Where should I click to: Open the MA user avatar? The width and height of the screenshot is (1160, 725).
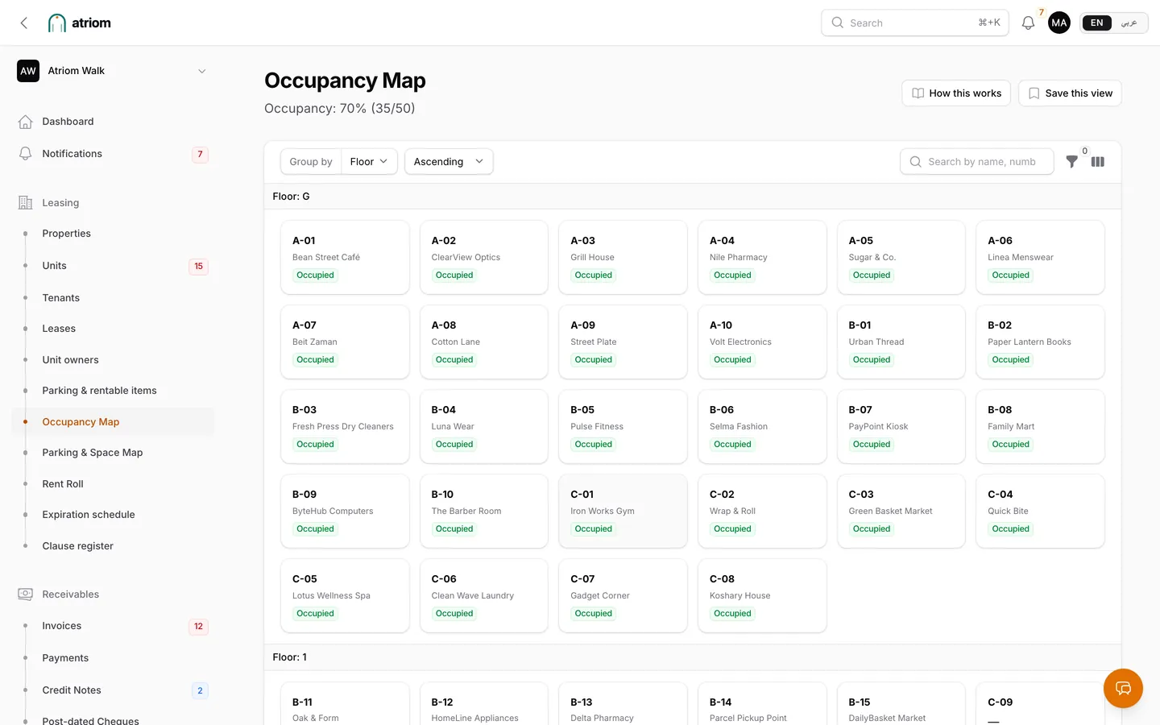pyautogui.click(x=1059, y=23)
